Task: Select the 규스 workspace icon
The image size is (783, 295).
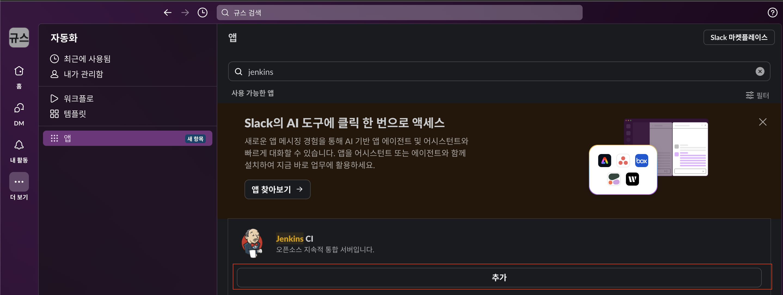Action: (x=19, y=38)
